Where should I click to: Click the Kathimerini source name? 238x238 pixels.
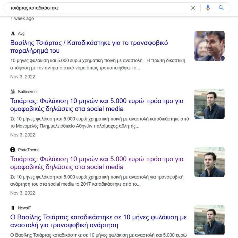(28, 92)
